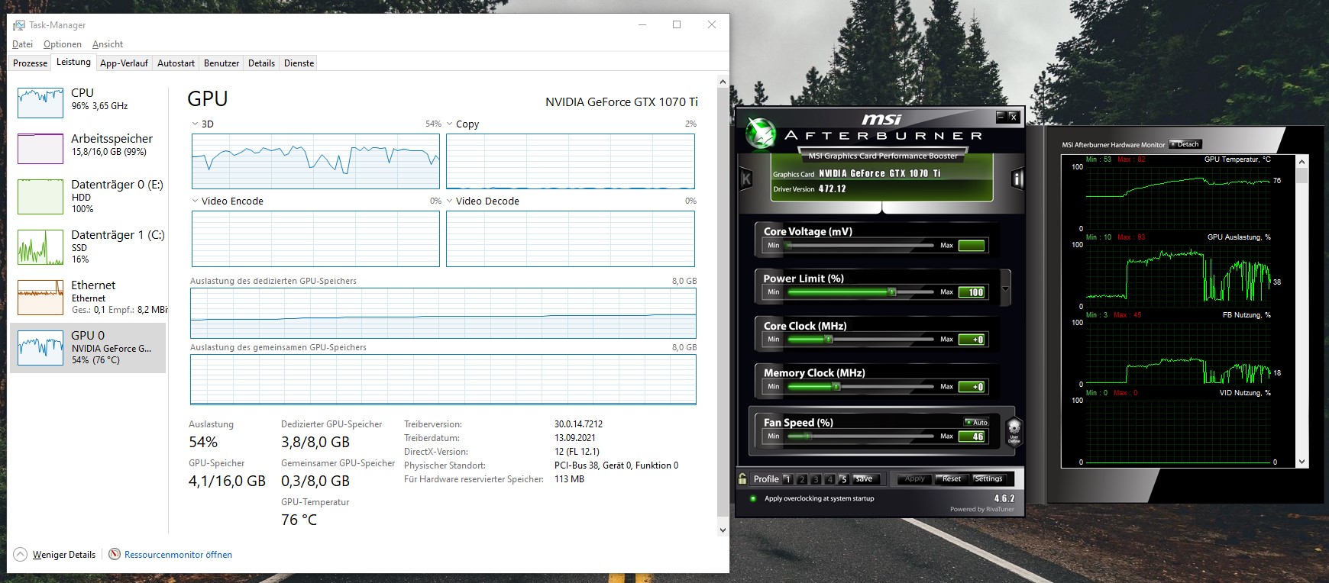This screenshot has height=583, width=1329.
Task: Toggle the Fan Speed Auto button
Action: tap(976, 422)
